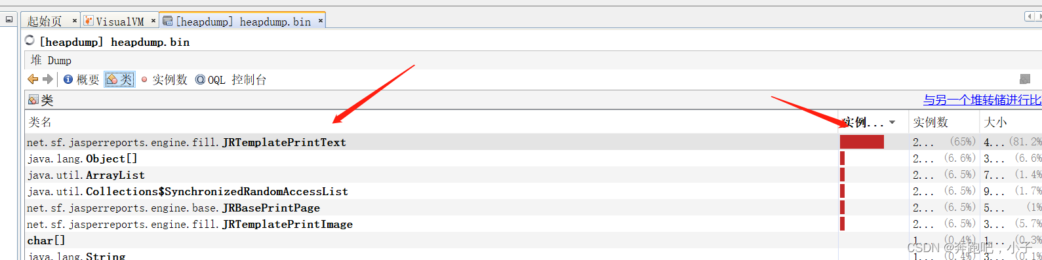The height and width of the screenshot is (260, 1042).
Task: Click the gray icon at toolbar right
Action: pos(1025,79)
